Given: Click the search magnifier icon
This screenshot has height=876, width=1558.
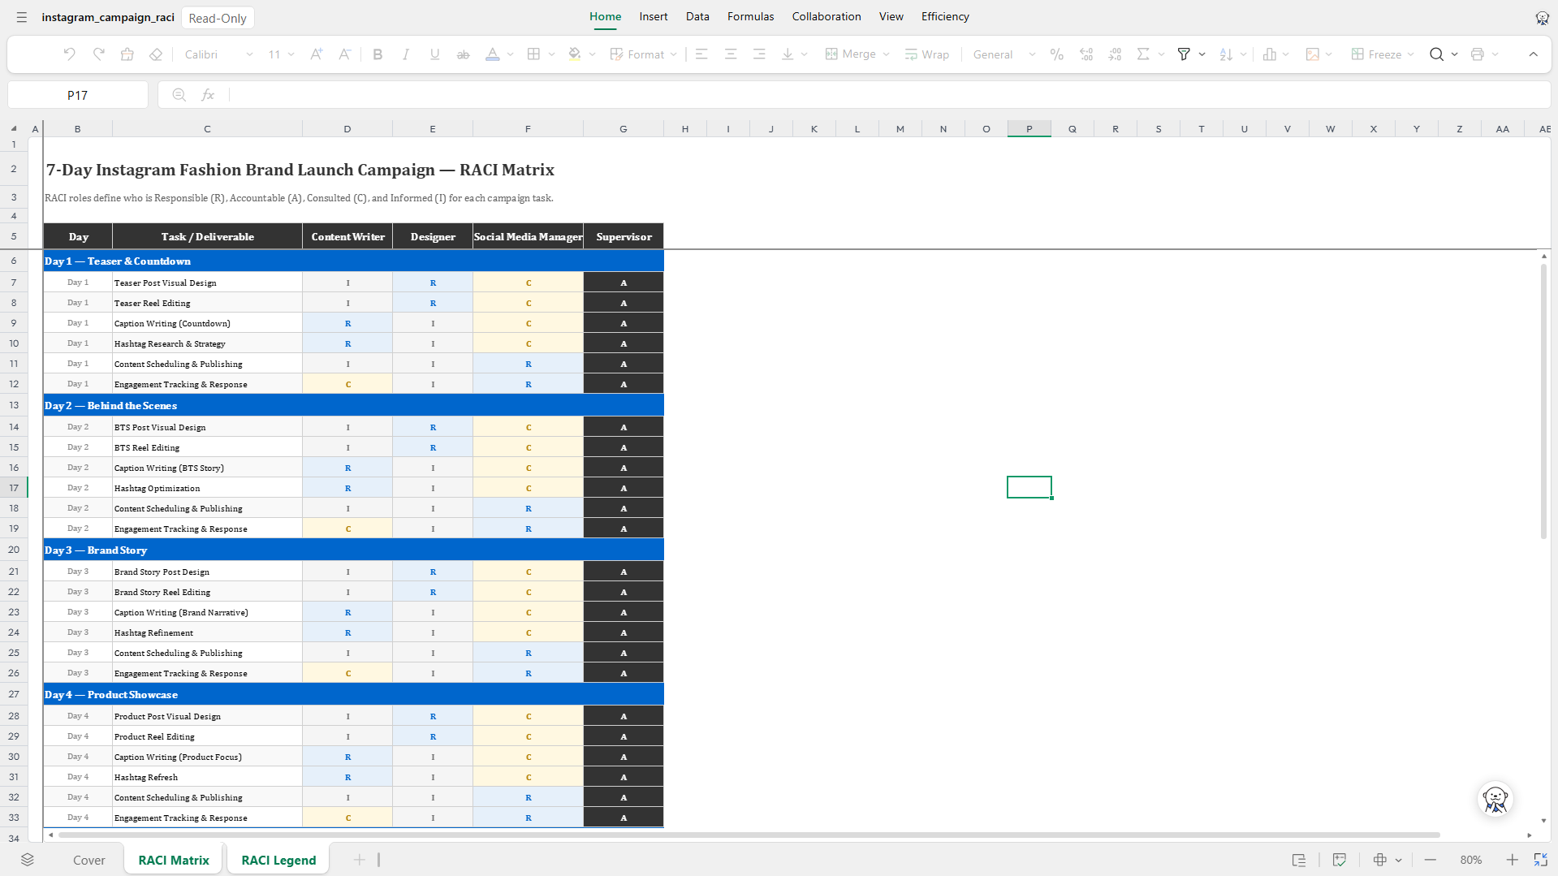Looking at the screenshot, I should click(1436, 54).
